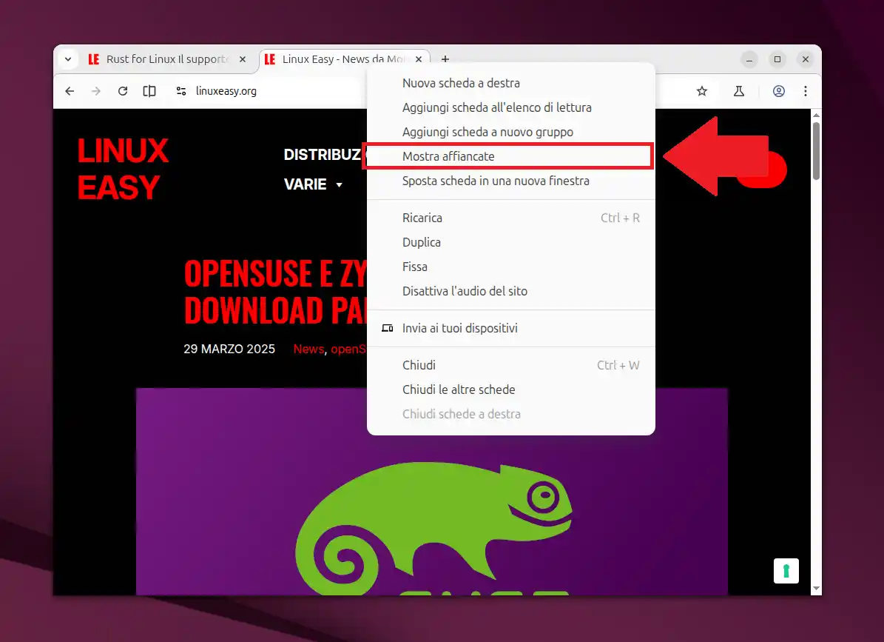
Task: Open Chrome three-dot menu
Action: point(806,91)
